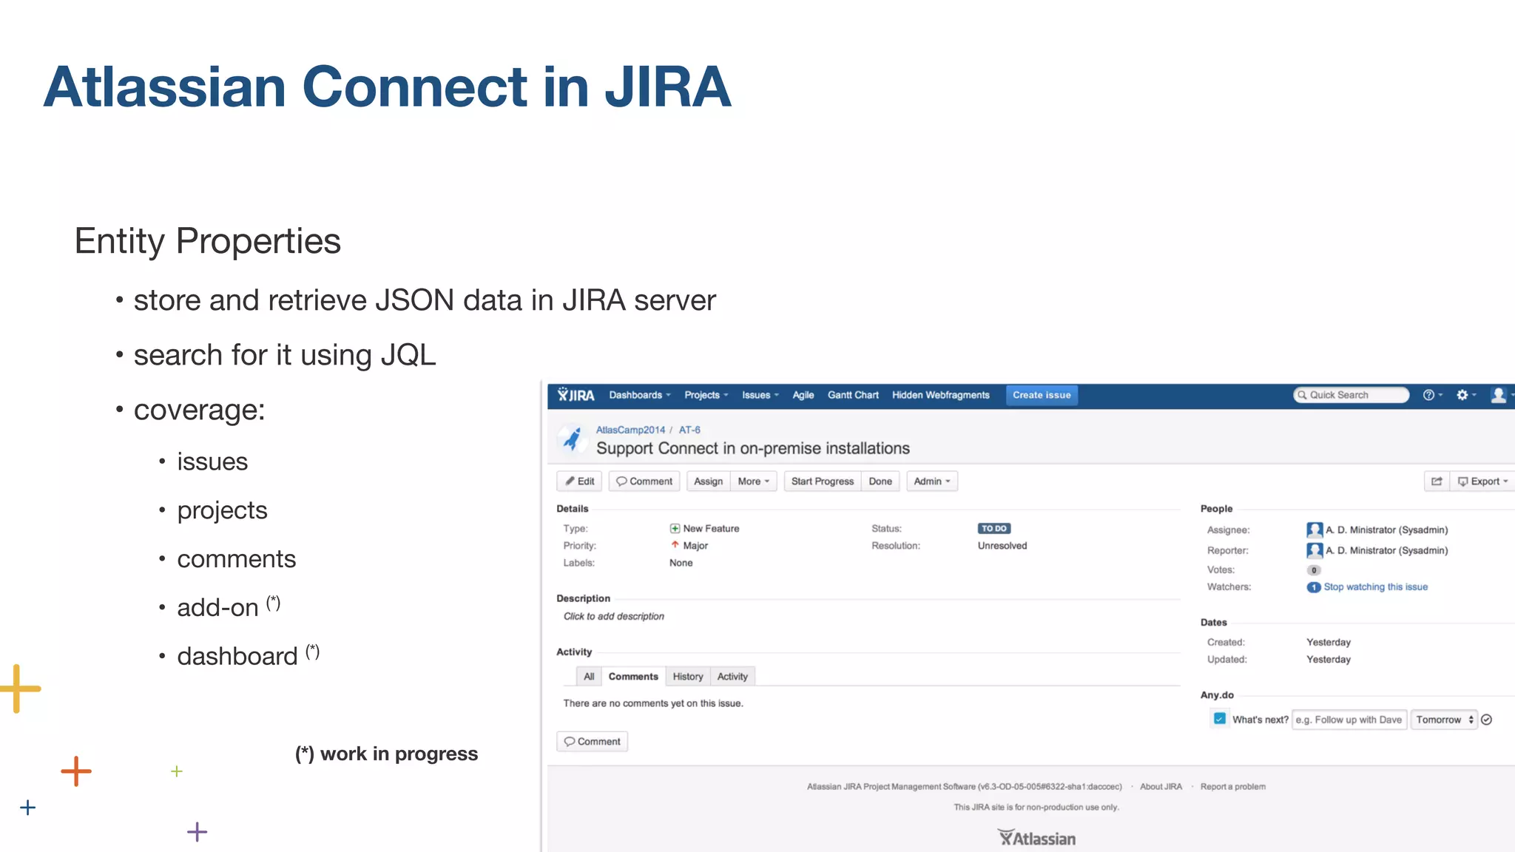Click the Major priority arrow icon
Screen dimensions: 1515x852
click(675, 545)
